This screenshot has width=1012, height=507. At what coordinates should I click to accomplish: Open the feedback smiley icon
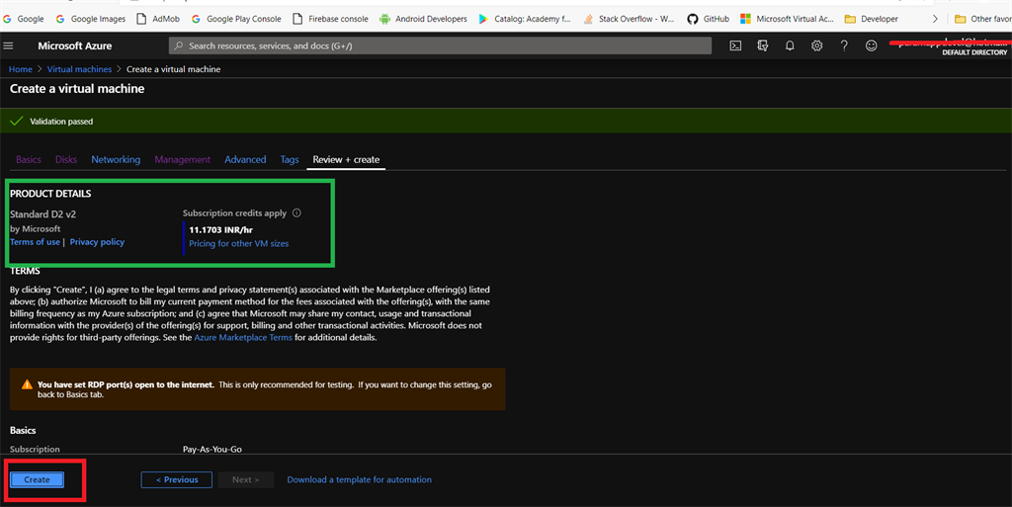pyautogui.click(x=872, y=45)
